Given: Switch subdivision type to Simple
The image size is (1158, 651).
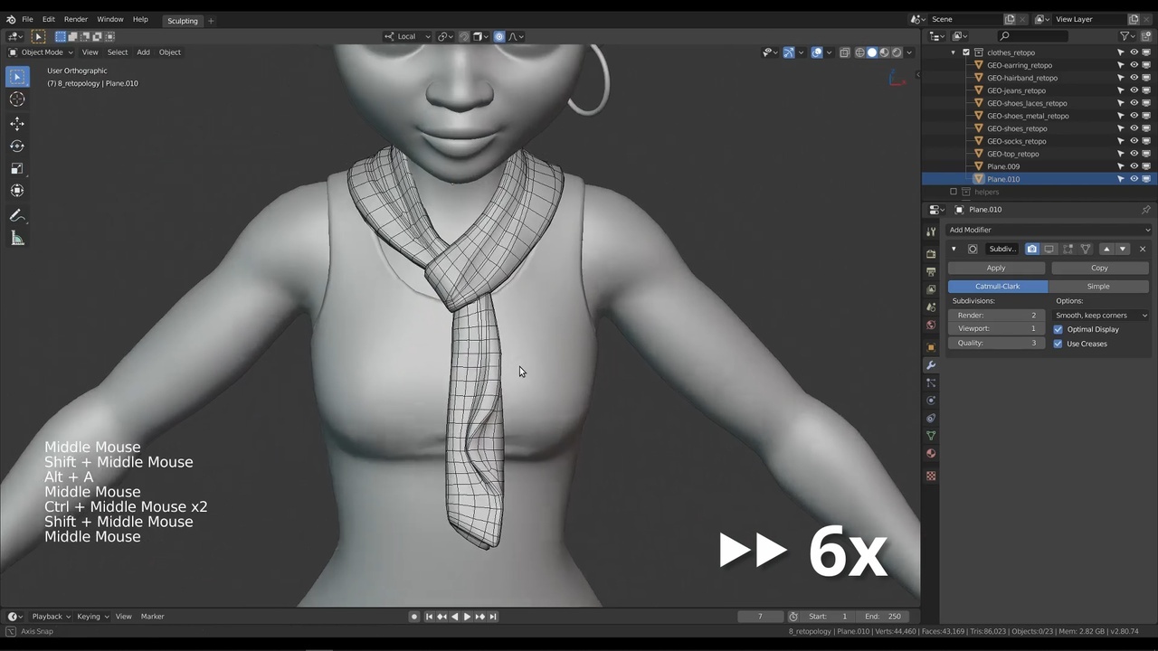Looking at the screenshot, I should (x=1097, y=286).
